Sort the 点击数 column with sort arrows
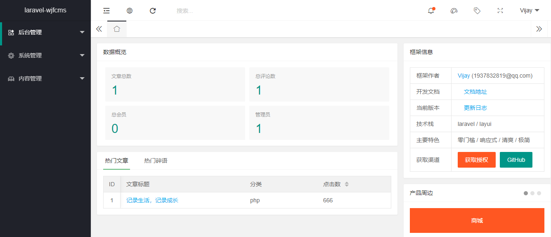The image size is (551, 237). click(x=347, y=184)
